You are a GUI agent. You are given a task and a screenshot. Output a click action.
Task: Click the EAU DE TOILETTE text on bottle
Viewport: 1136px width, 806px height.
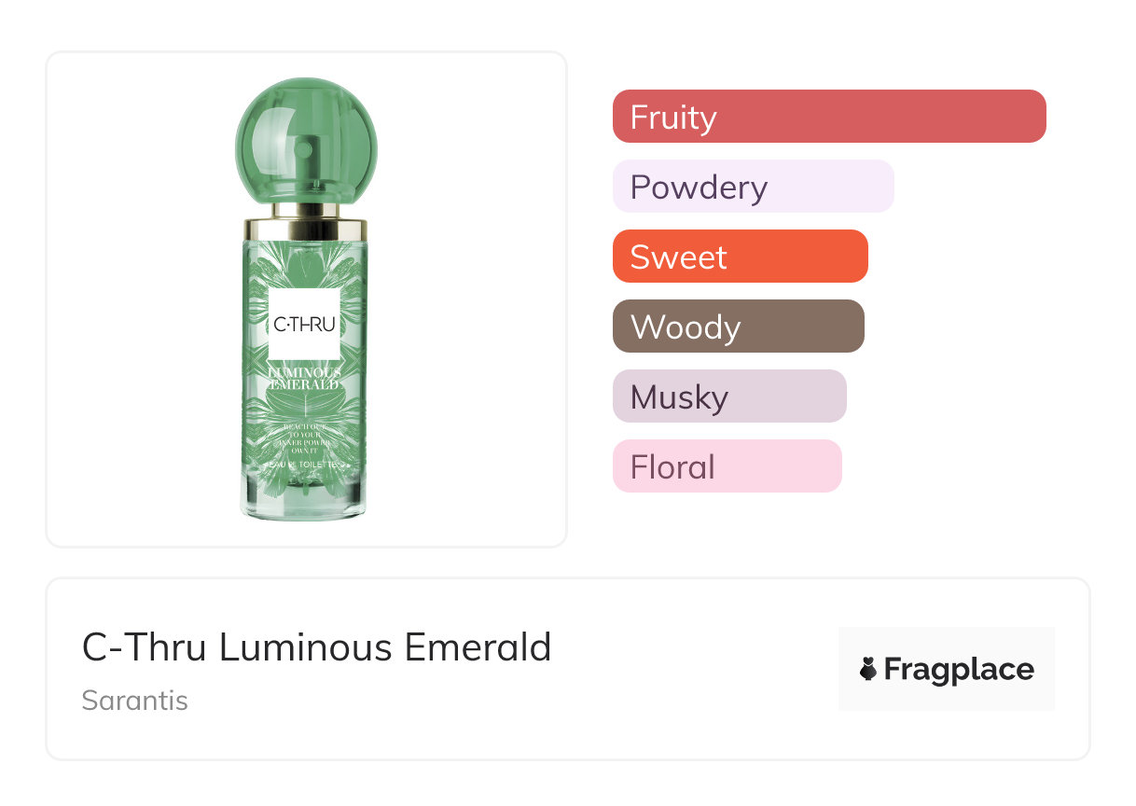coord(305,463)
